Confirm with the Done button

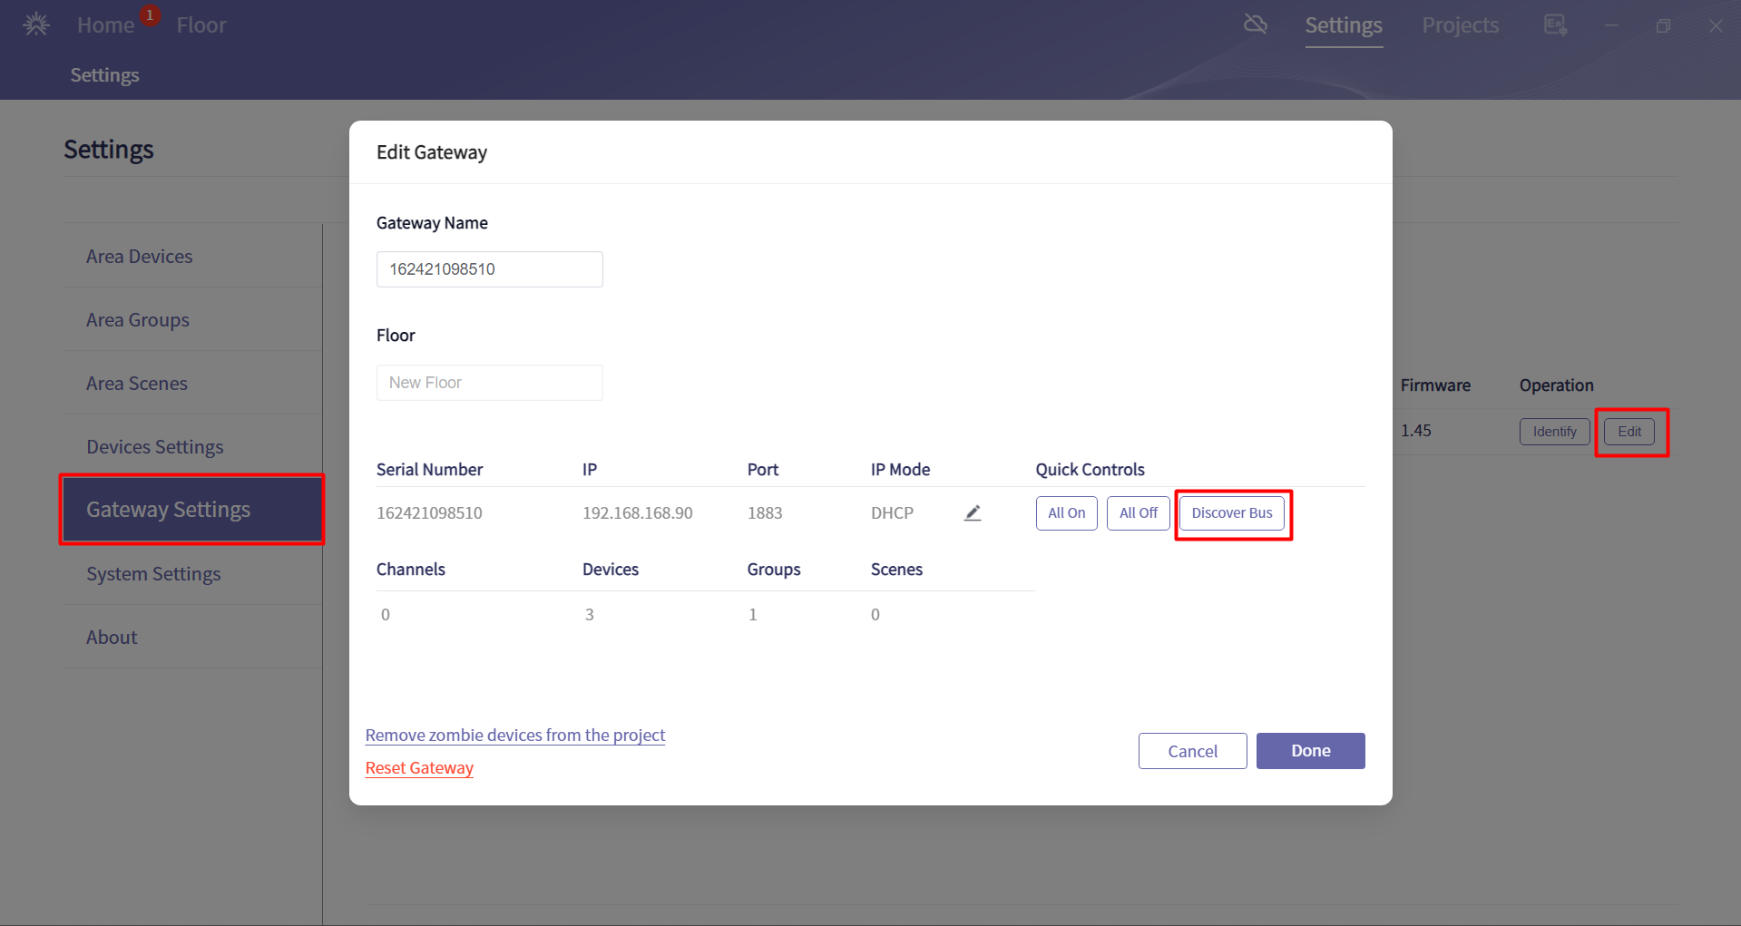pos(1310,751)
